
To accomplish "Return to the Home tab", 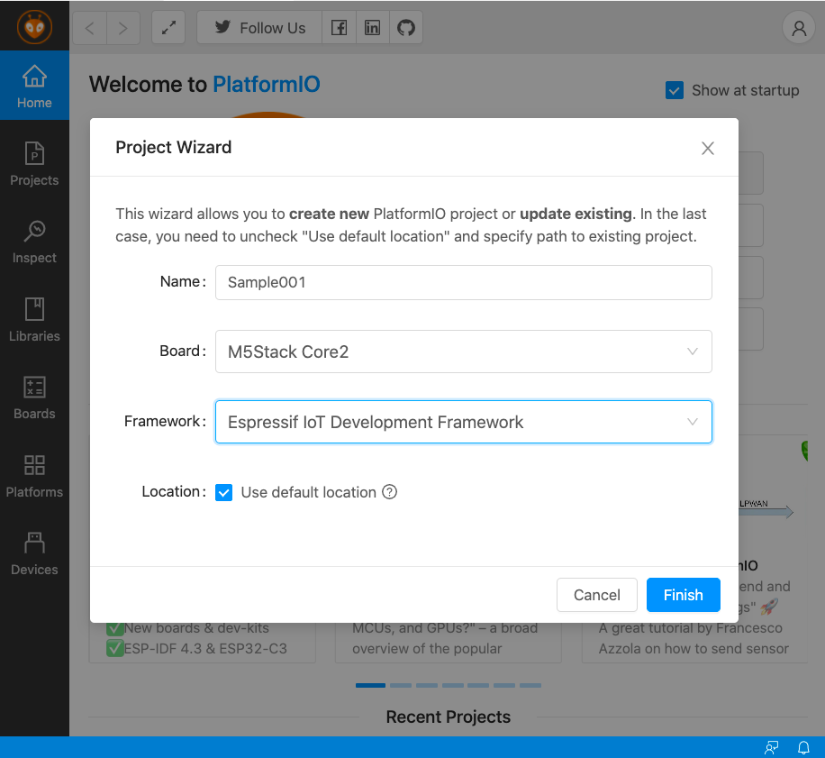I will pos(34,86).
